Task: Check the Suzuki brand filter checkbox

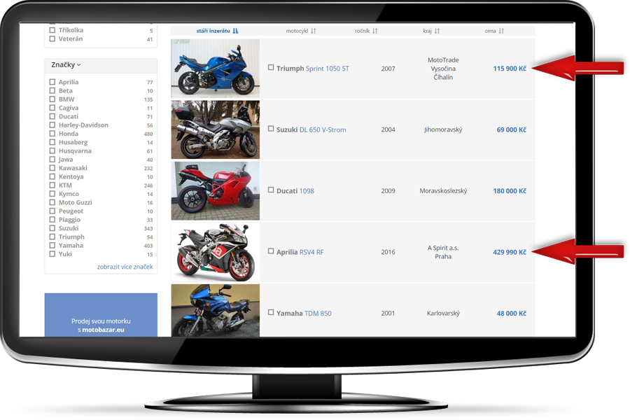Action: 52,228
